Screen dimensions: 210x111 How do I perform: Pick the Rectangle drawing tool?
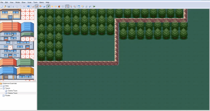tap(52, 6)
